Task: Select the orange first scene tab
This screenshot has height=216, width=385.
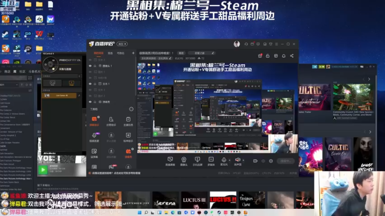Action: pos(99,53)
